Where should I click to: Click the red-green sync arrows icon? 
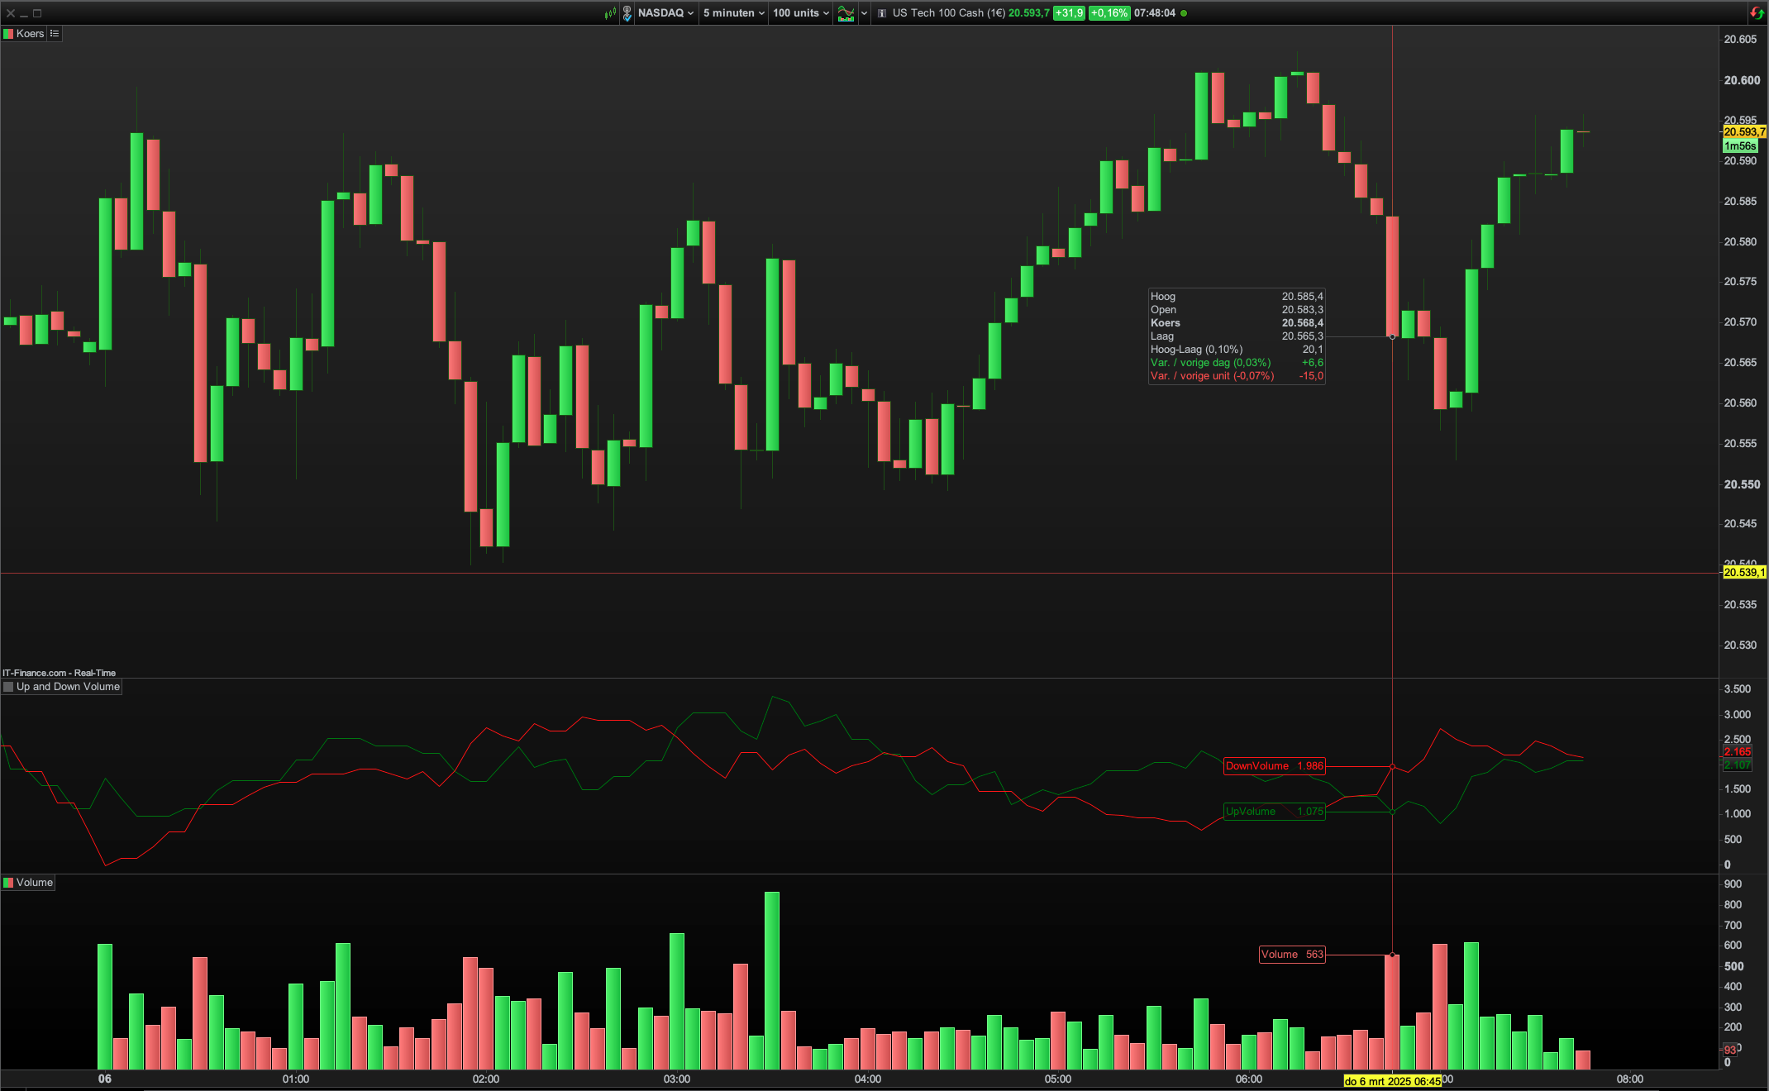pyautogui.click(x=1757, y=13)
